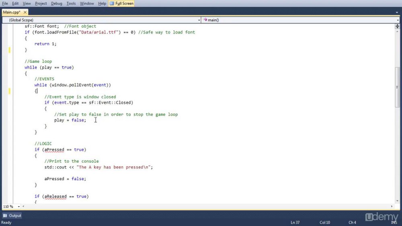Click 'window.pollEvent(event)' call
Screen dimensions: 402x226
click(x=80, y=85)
